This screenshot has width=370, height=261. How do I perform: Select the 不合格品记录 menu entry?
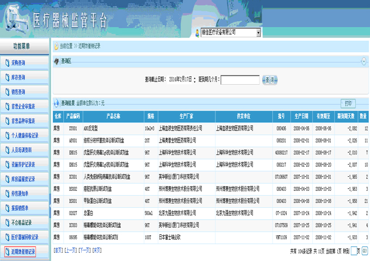click(x=24, y=222)
